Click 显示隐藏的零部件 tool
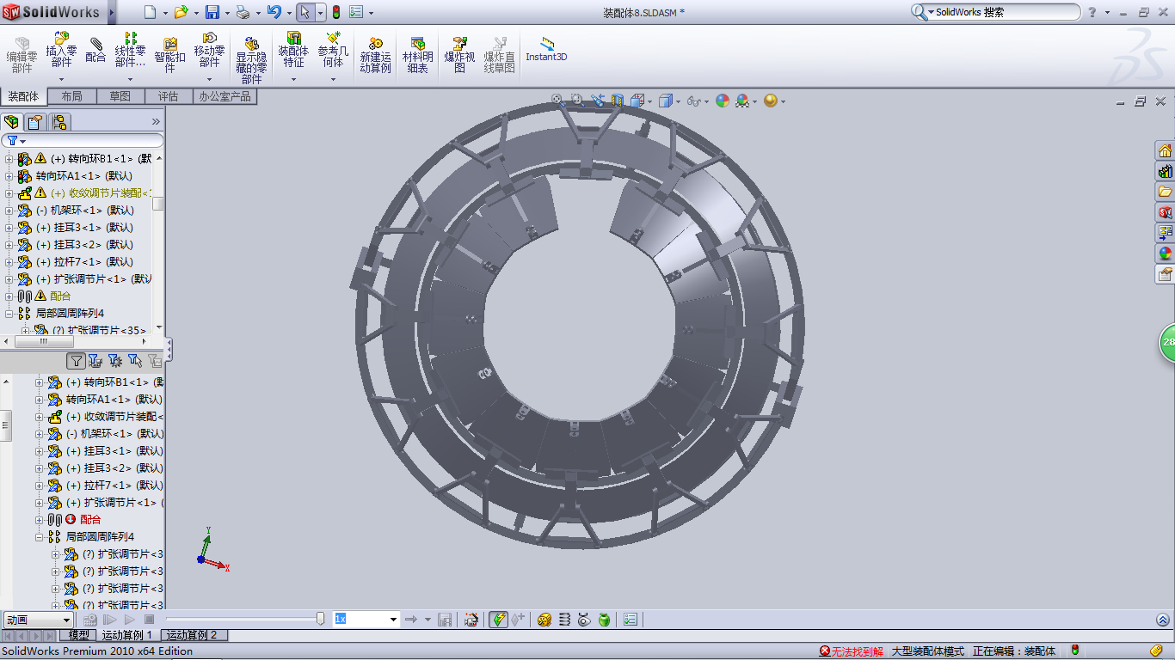The height and width of the screenshot is (660, 1175). coord(251,59)
